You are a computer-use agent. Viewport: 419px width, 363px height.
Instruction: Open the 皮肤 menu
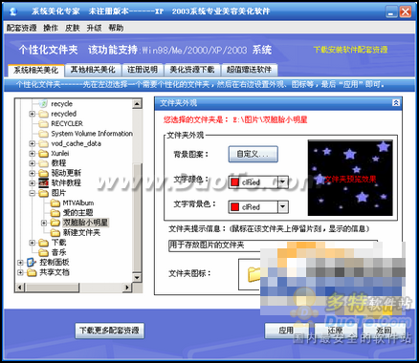coord(72,28)
